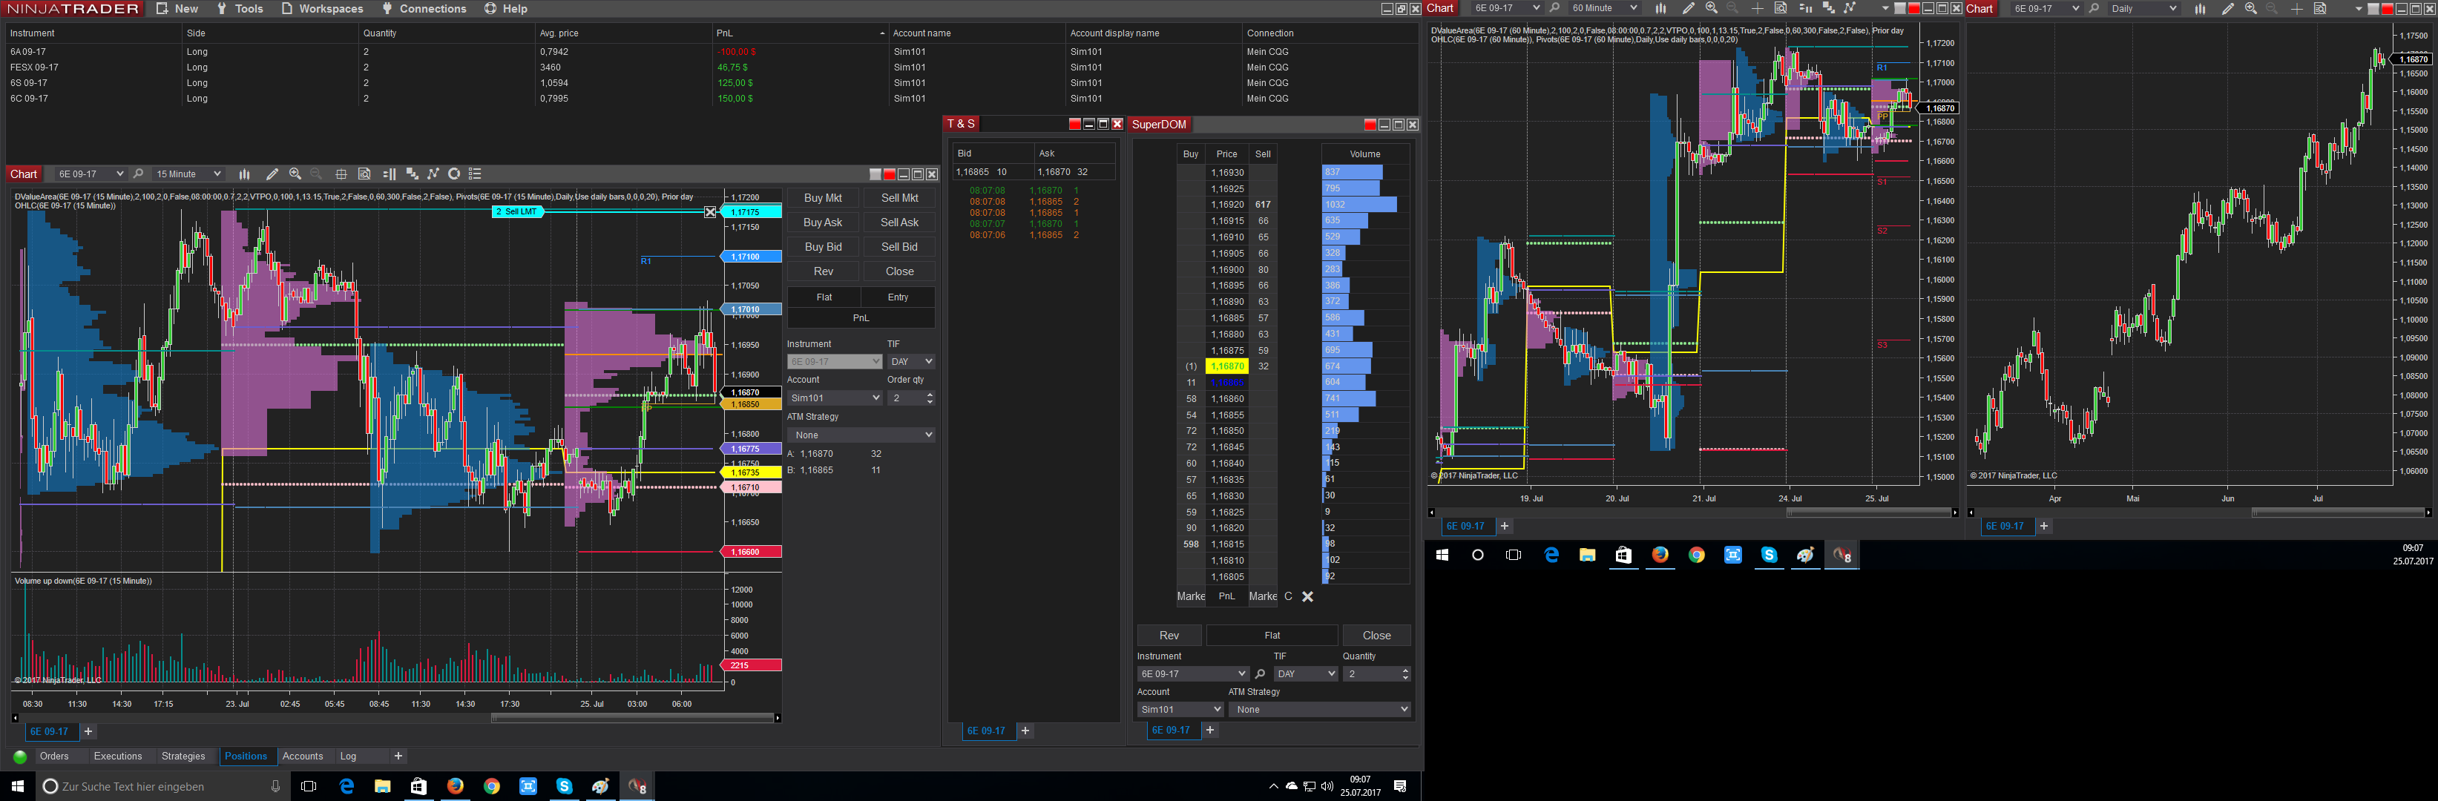Open data box icon in 60 Minute chart
The image size is (2438, 801).
click(x=1780, y=8)
